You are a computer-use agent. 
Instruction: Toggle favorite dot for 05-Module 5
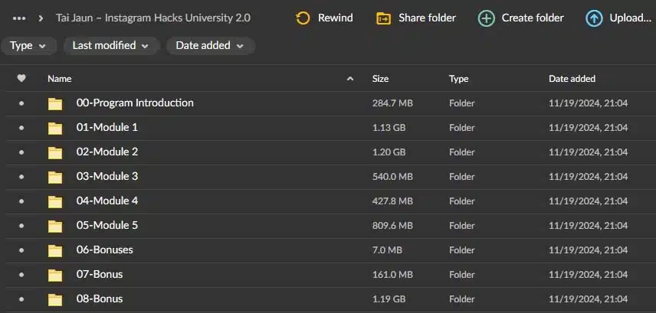coord(21,226)
